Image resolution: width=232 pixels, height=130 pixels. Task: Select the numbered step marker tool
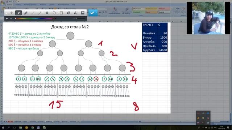click(x=69, y=13)
